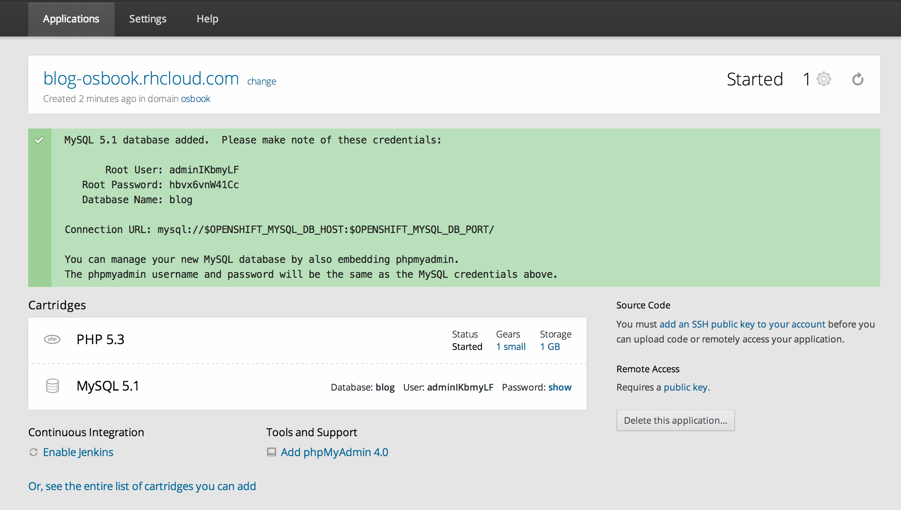Enable Jenkins continuous integration
This screenshot has height=510, width=901.
pyautogui.click(x=78, y=452)
